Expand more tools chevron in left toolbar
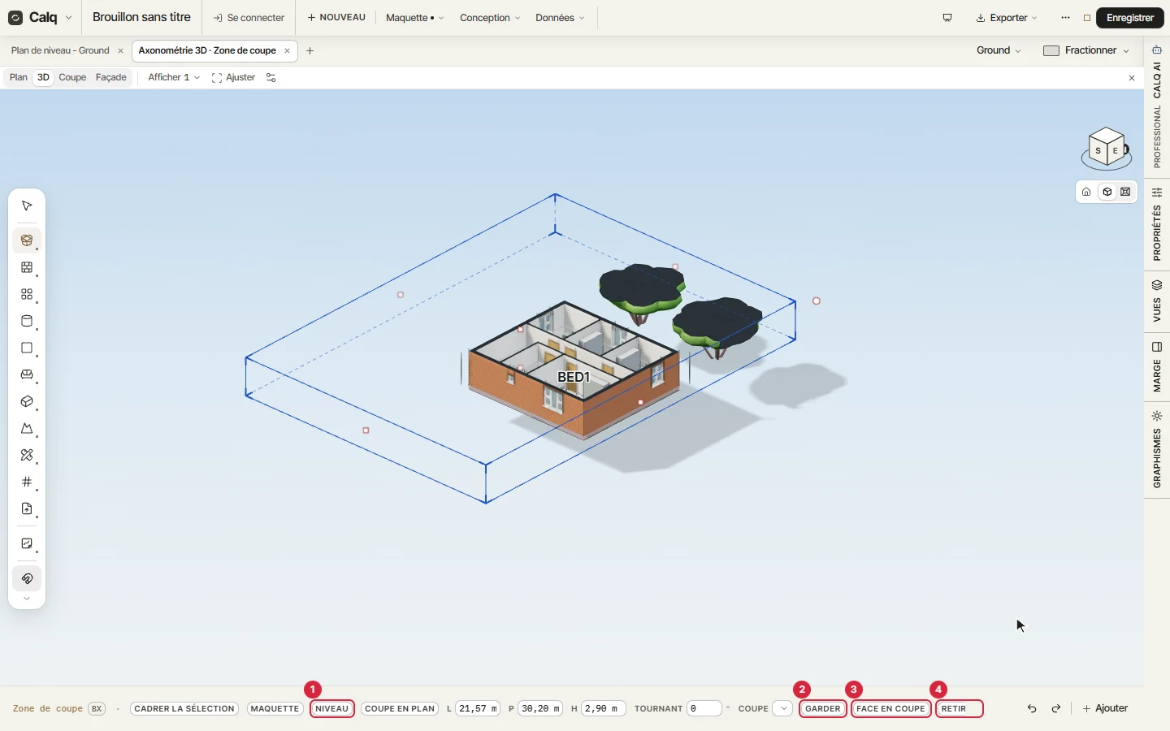The image size is (1170, 731). [x=27, y=599]
